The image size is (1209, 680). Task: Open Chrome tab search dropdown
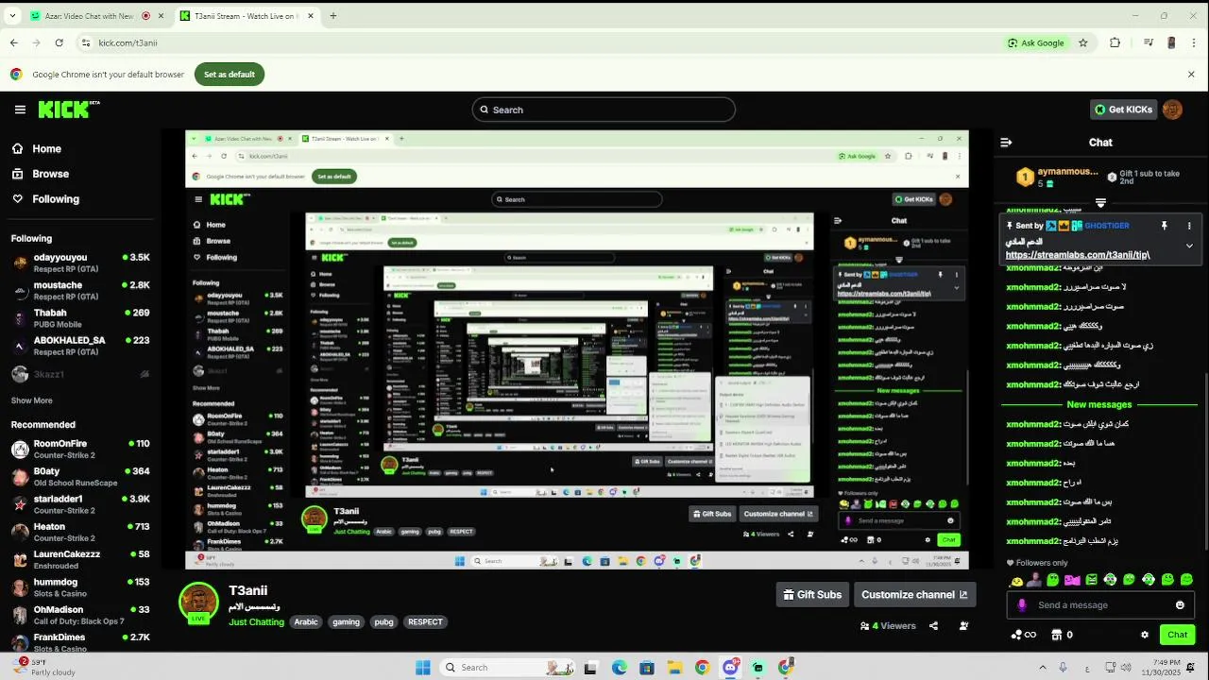pyautogui.click(x=13, y=15)
